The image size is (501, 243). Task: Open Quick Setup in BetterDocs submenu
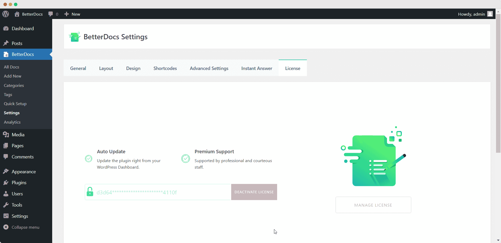tap(15, 104)
